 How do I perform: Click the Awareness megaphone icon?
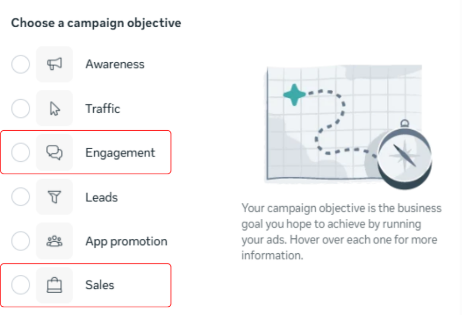click(55, 64)
